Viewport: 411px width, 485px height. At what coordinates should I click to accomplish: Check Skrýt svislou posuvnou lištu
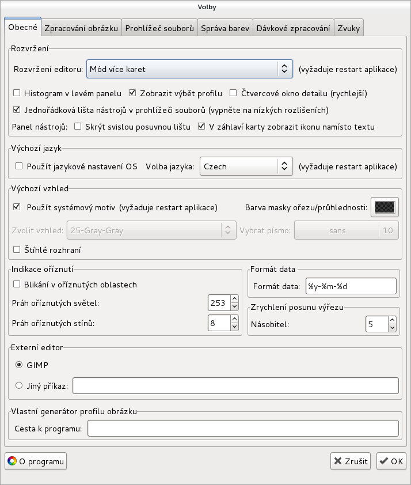tap(78, 126)
